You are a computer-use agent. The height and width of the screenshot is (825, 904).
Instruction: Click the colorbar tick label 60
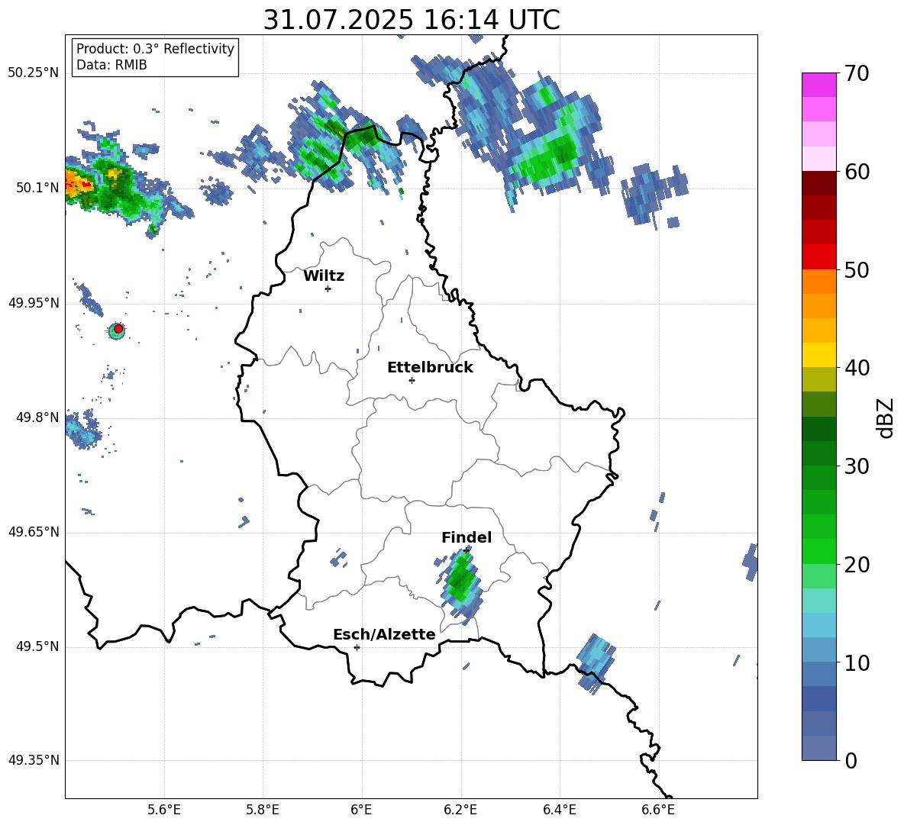[857, 172]
